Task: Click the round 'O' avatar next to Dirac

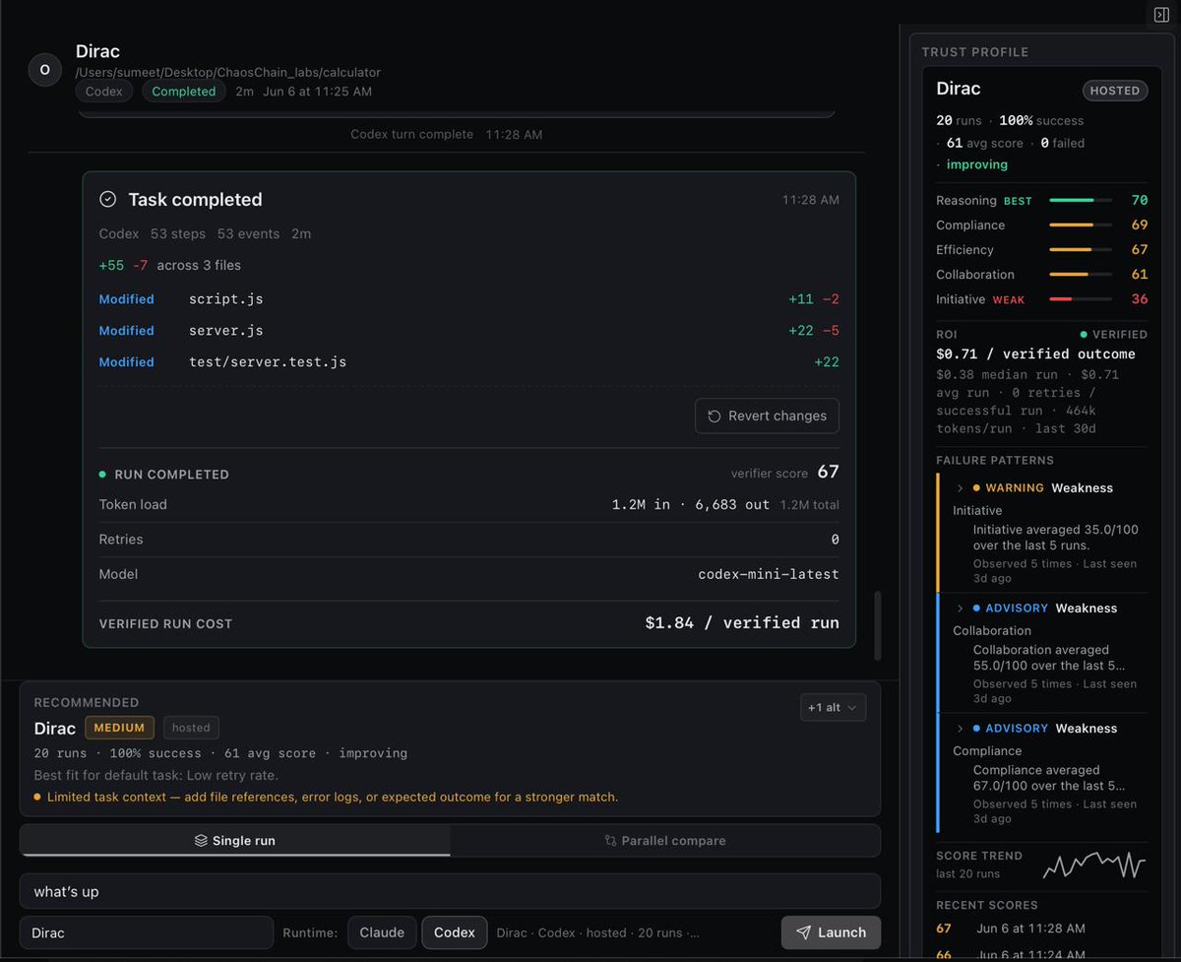Action: pos(44,70)
